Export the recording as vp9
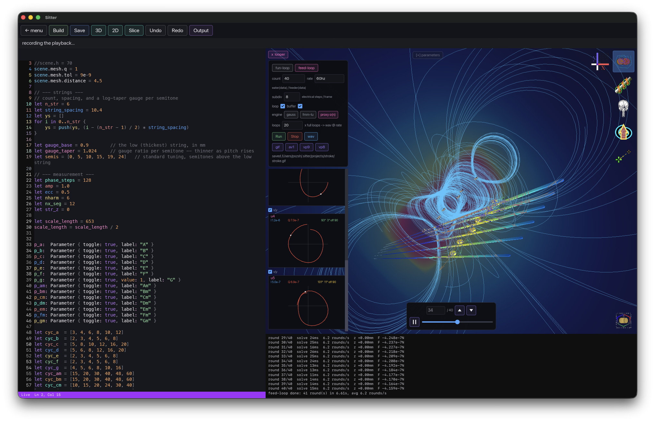The width and height of the screenshot is (655, 422). pyautogui.click(x=306, y=147)
